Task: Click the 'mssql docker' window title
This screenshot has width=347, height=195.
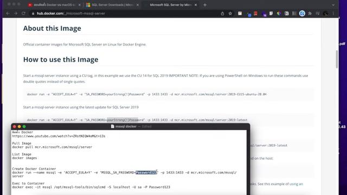Action: (x=126, y=126)
